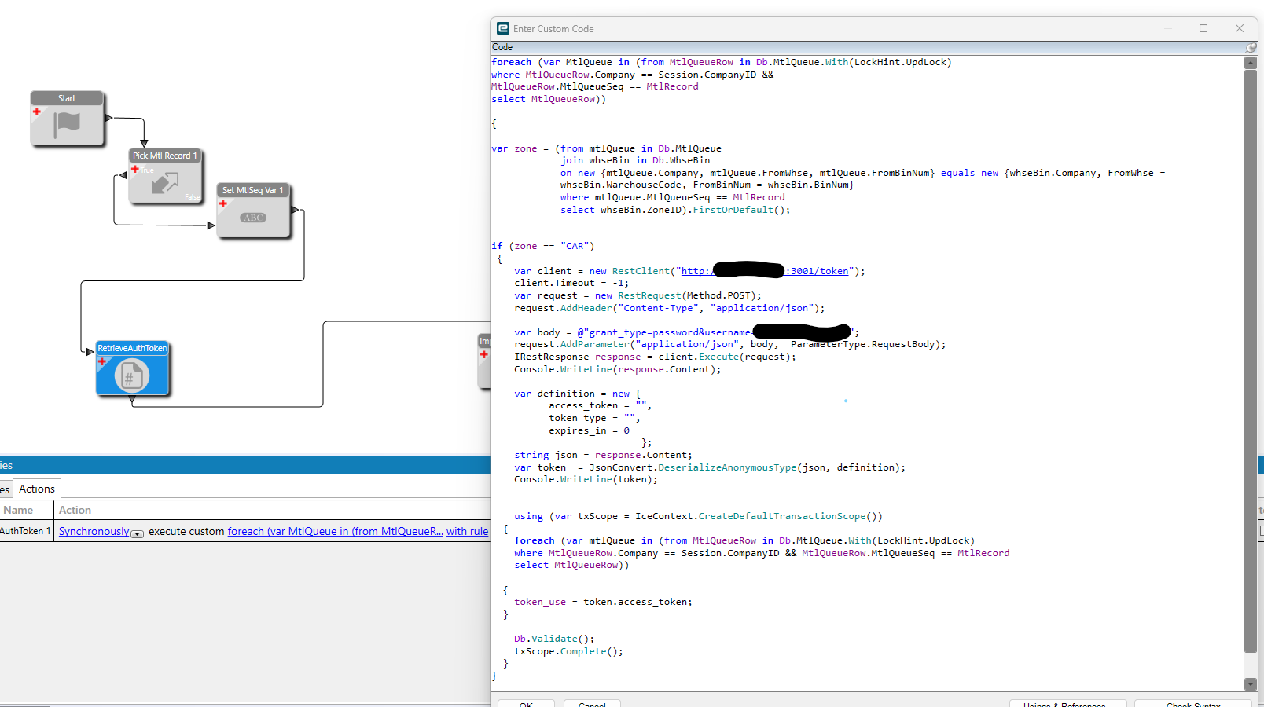Switch to the Actions tab
Image resolution: width=1264 pixels, height=707 pixels.
pos(37,489)
